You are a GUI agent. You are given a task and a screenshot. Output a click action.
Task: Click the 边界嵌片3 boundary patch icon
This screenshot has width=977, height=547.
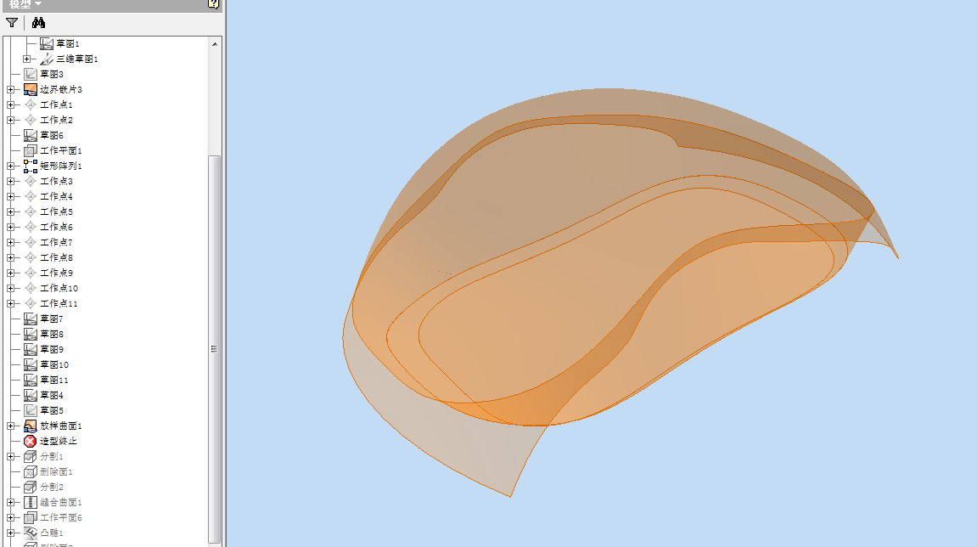[31, 89]
